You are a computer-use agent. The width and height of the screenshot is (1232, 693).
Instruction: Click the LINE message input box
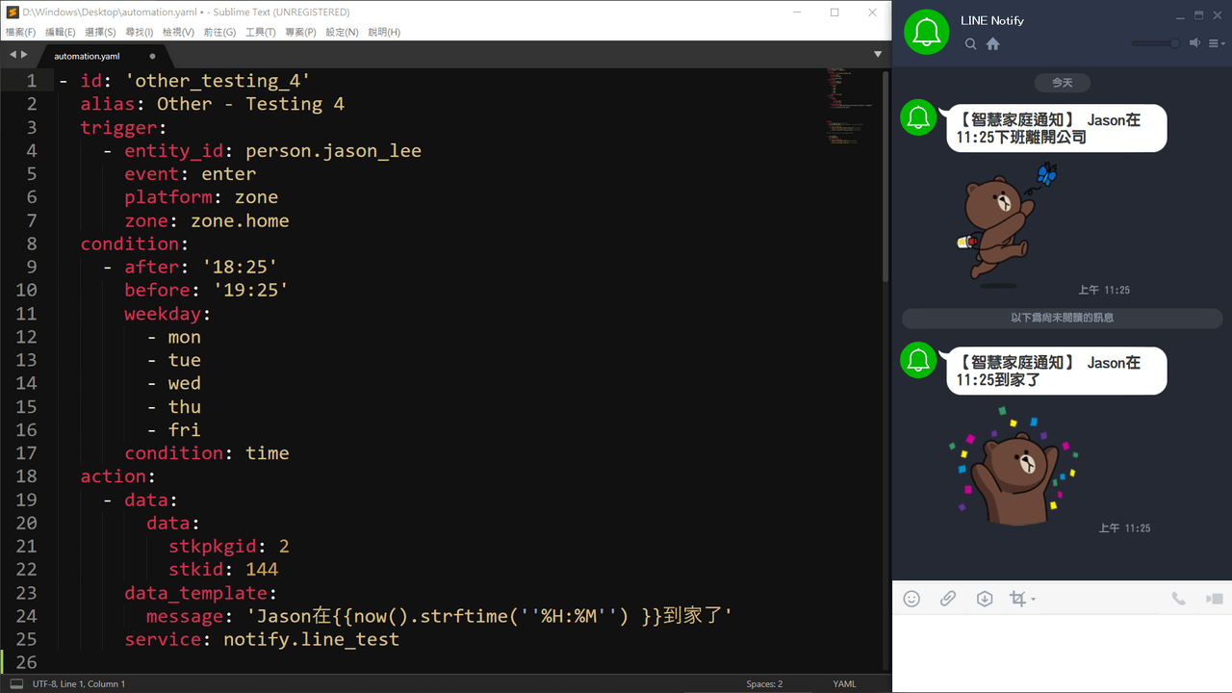tap(1062, 653)
